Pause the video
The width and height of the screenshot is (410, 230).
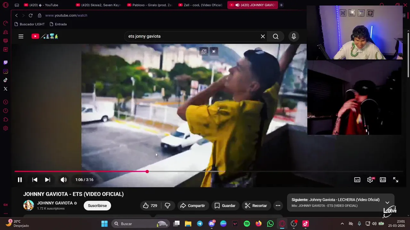pos(20,180)
